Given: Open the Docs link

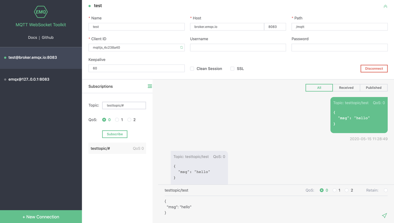Looking at the screenshot, I should 32,38.
